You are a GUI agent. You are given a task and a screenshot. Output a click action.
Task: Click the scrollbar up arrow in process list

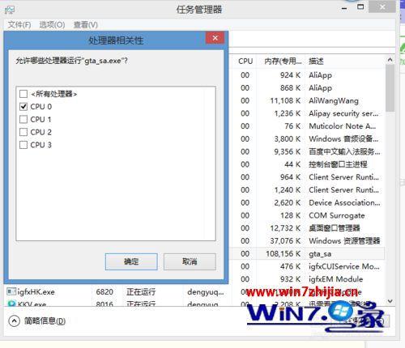(390, 60)
